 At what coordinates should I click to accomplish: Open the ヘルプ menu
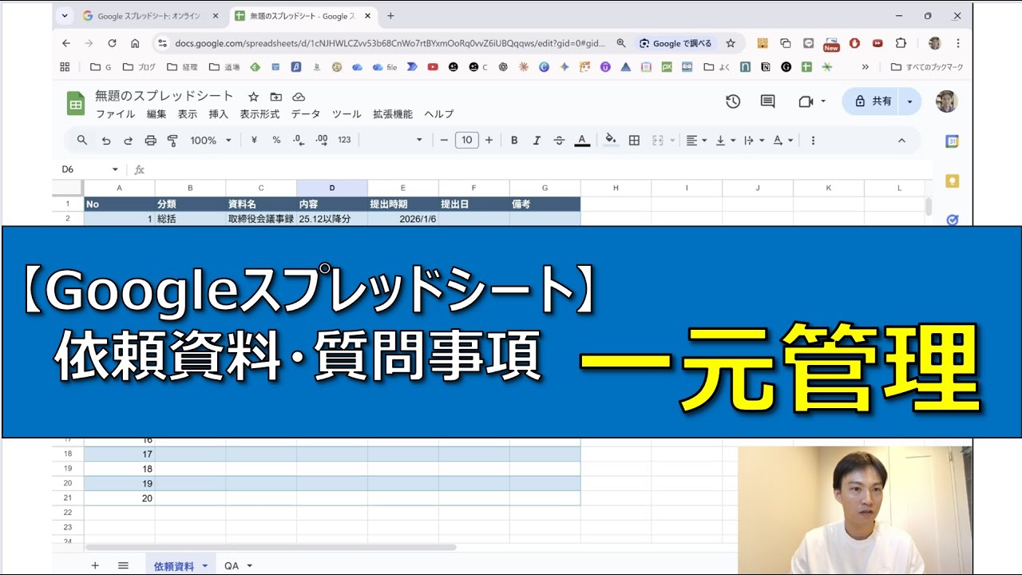point(438,114)
